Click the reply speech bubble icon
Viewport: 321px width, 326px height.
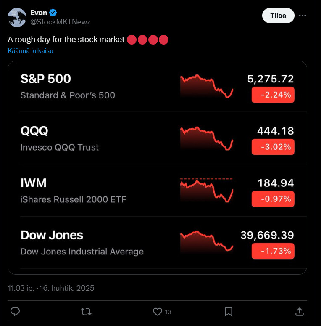point(15,311)
